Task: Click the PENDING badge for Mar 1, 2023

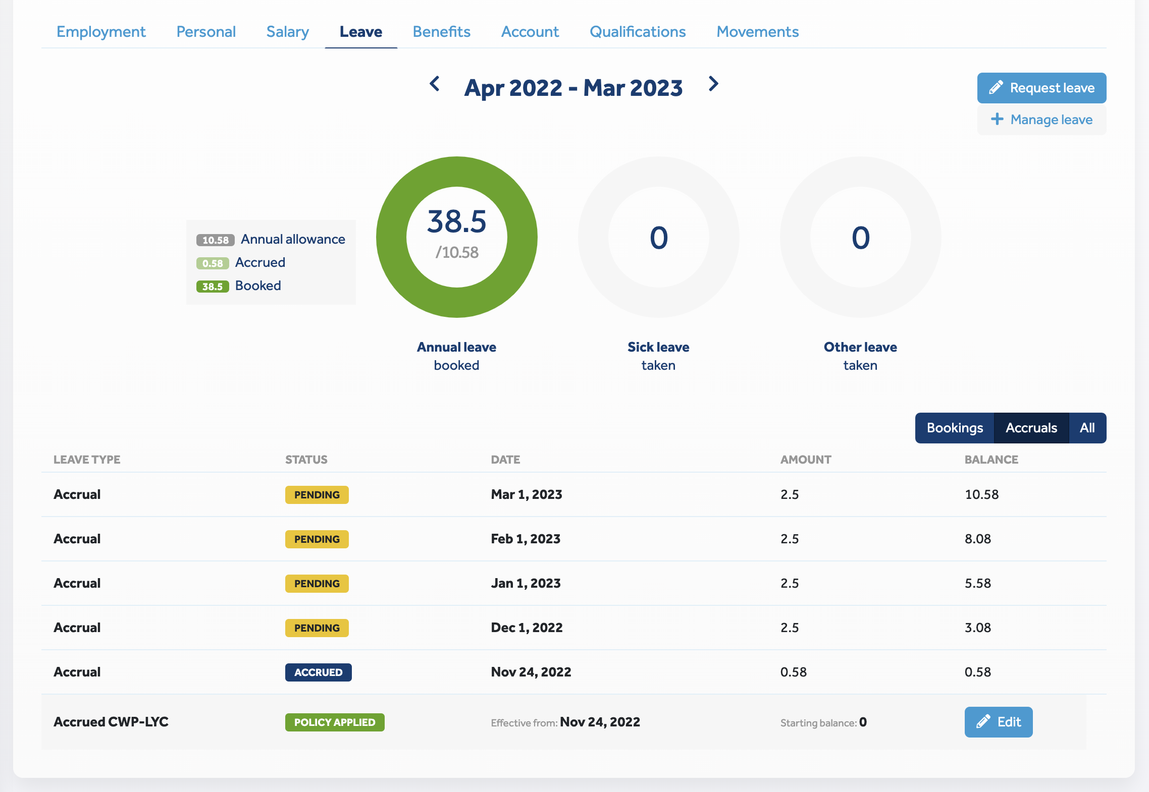Action: (317, 495)
